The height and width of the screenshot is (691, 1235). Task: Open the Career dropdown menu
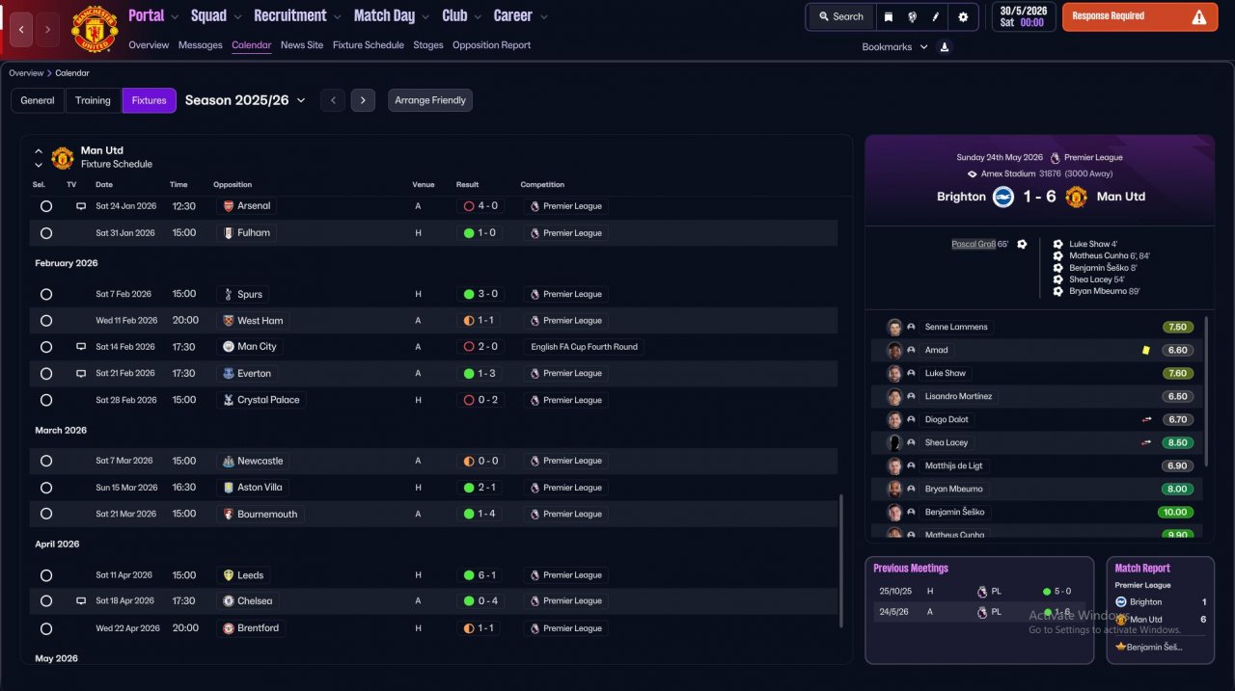point(521,15)
